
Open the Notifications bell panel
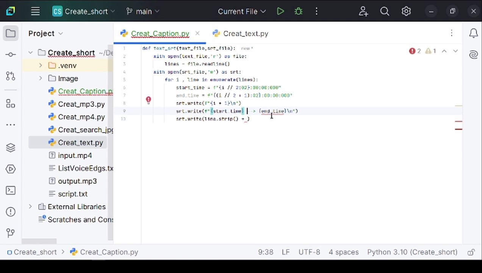473,33
